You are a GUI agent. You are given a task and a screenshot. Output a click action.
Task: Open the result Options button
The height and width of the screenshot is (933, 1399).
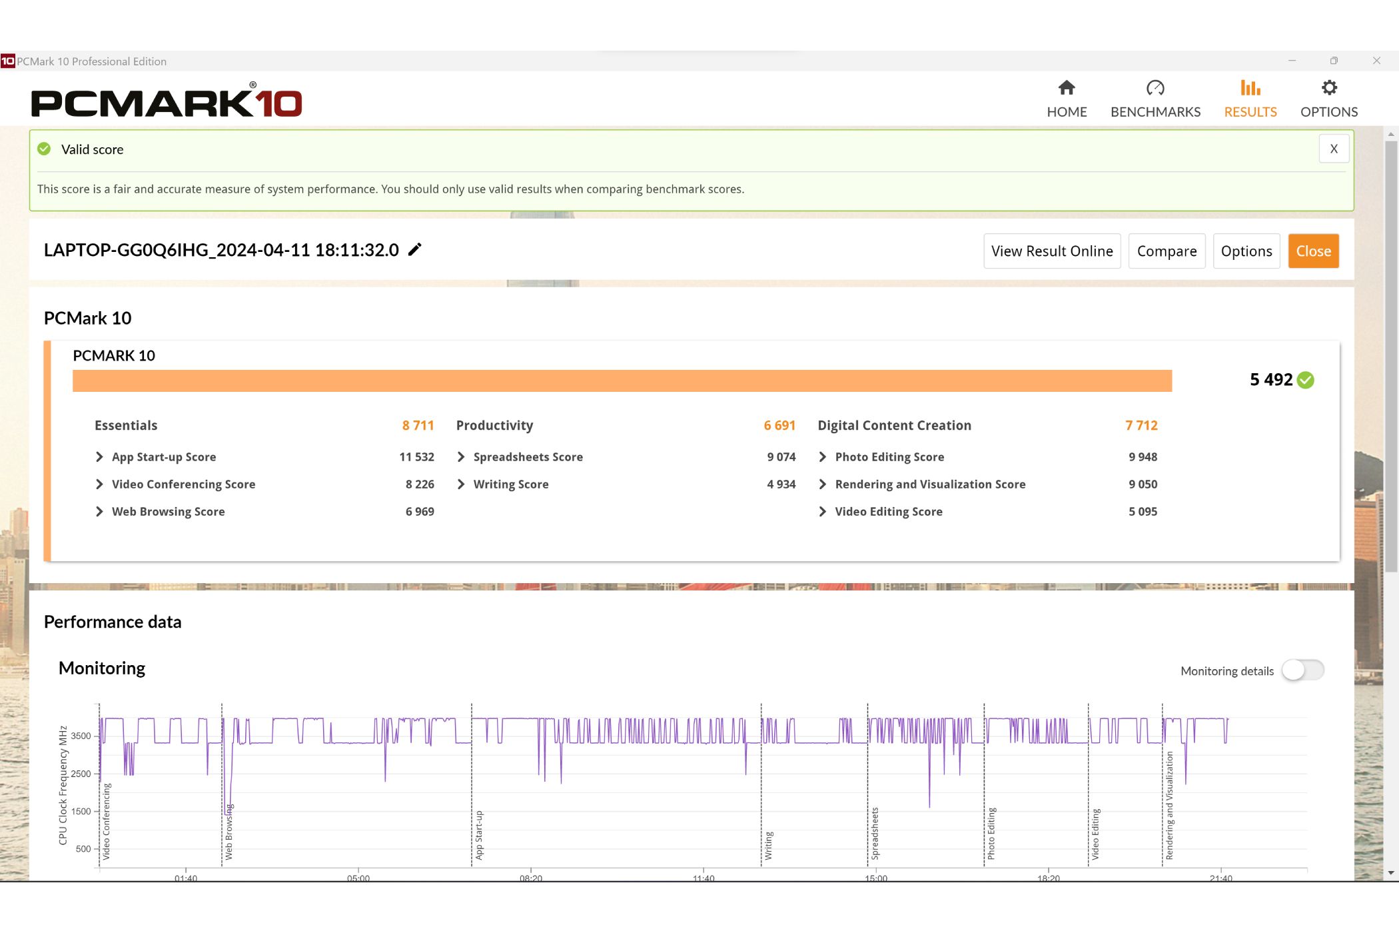tap(1246, 251)
